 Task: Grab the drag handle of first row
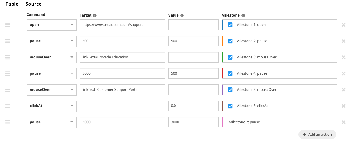pos(8,25)
